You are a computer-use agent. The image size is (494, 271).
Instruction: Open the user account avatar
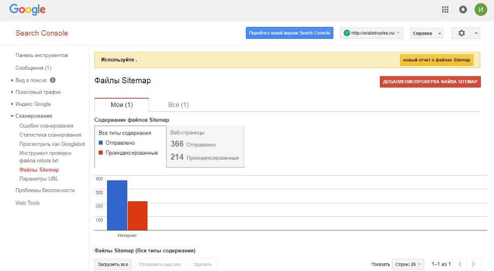[x=480, y=9]
